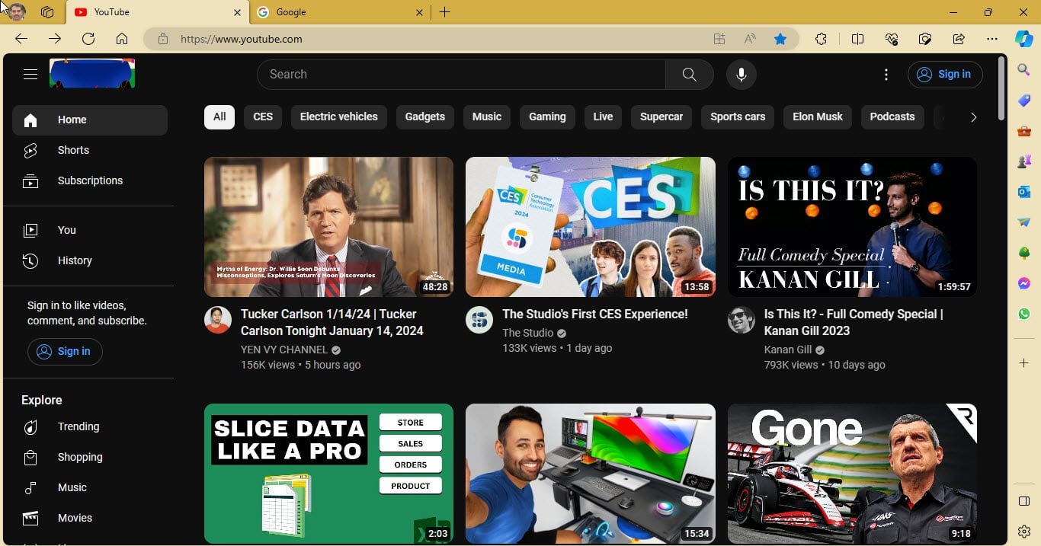Toggle Split screen in toolbar
The image size is (1041, 546).
(x=857, y=39)
